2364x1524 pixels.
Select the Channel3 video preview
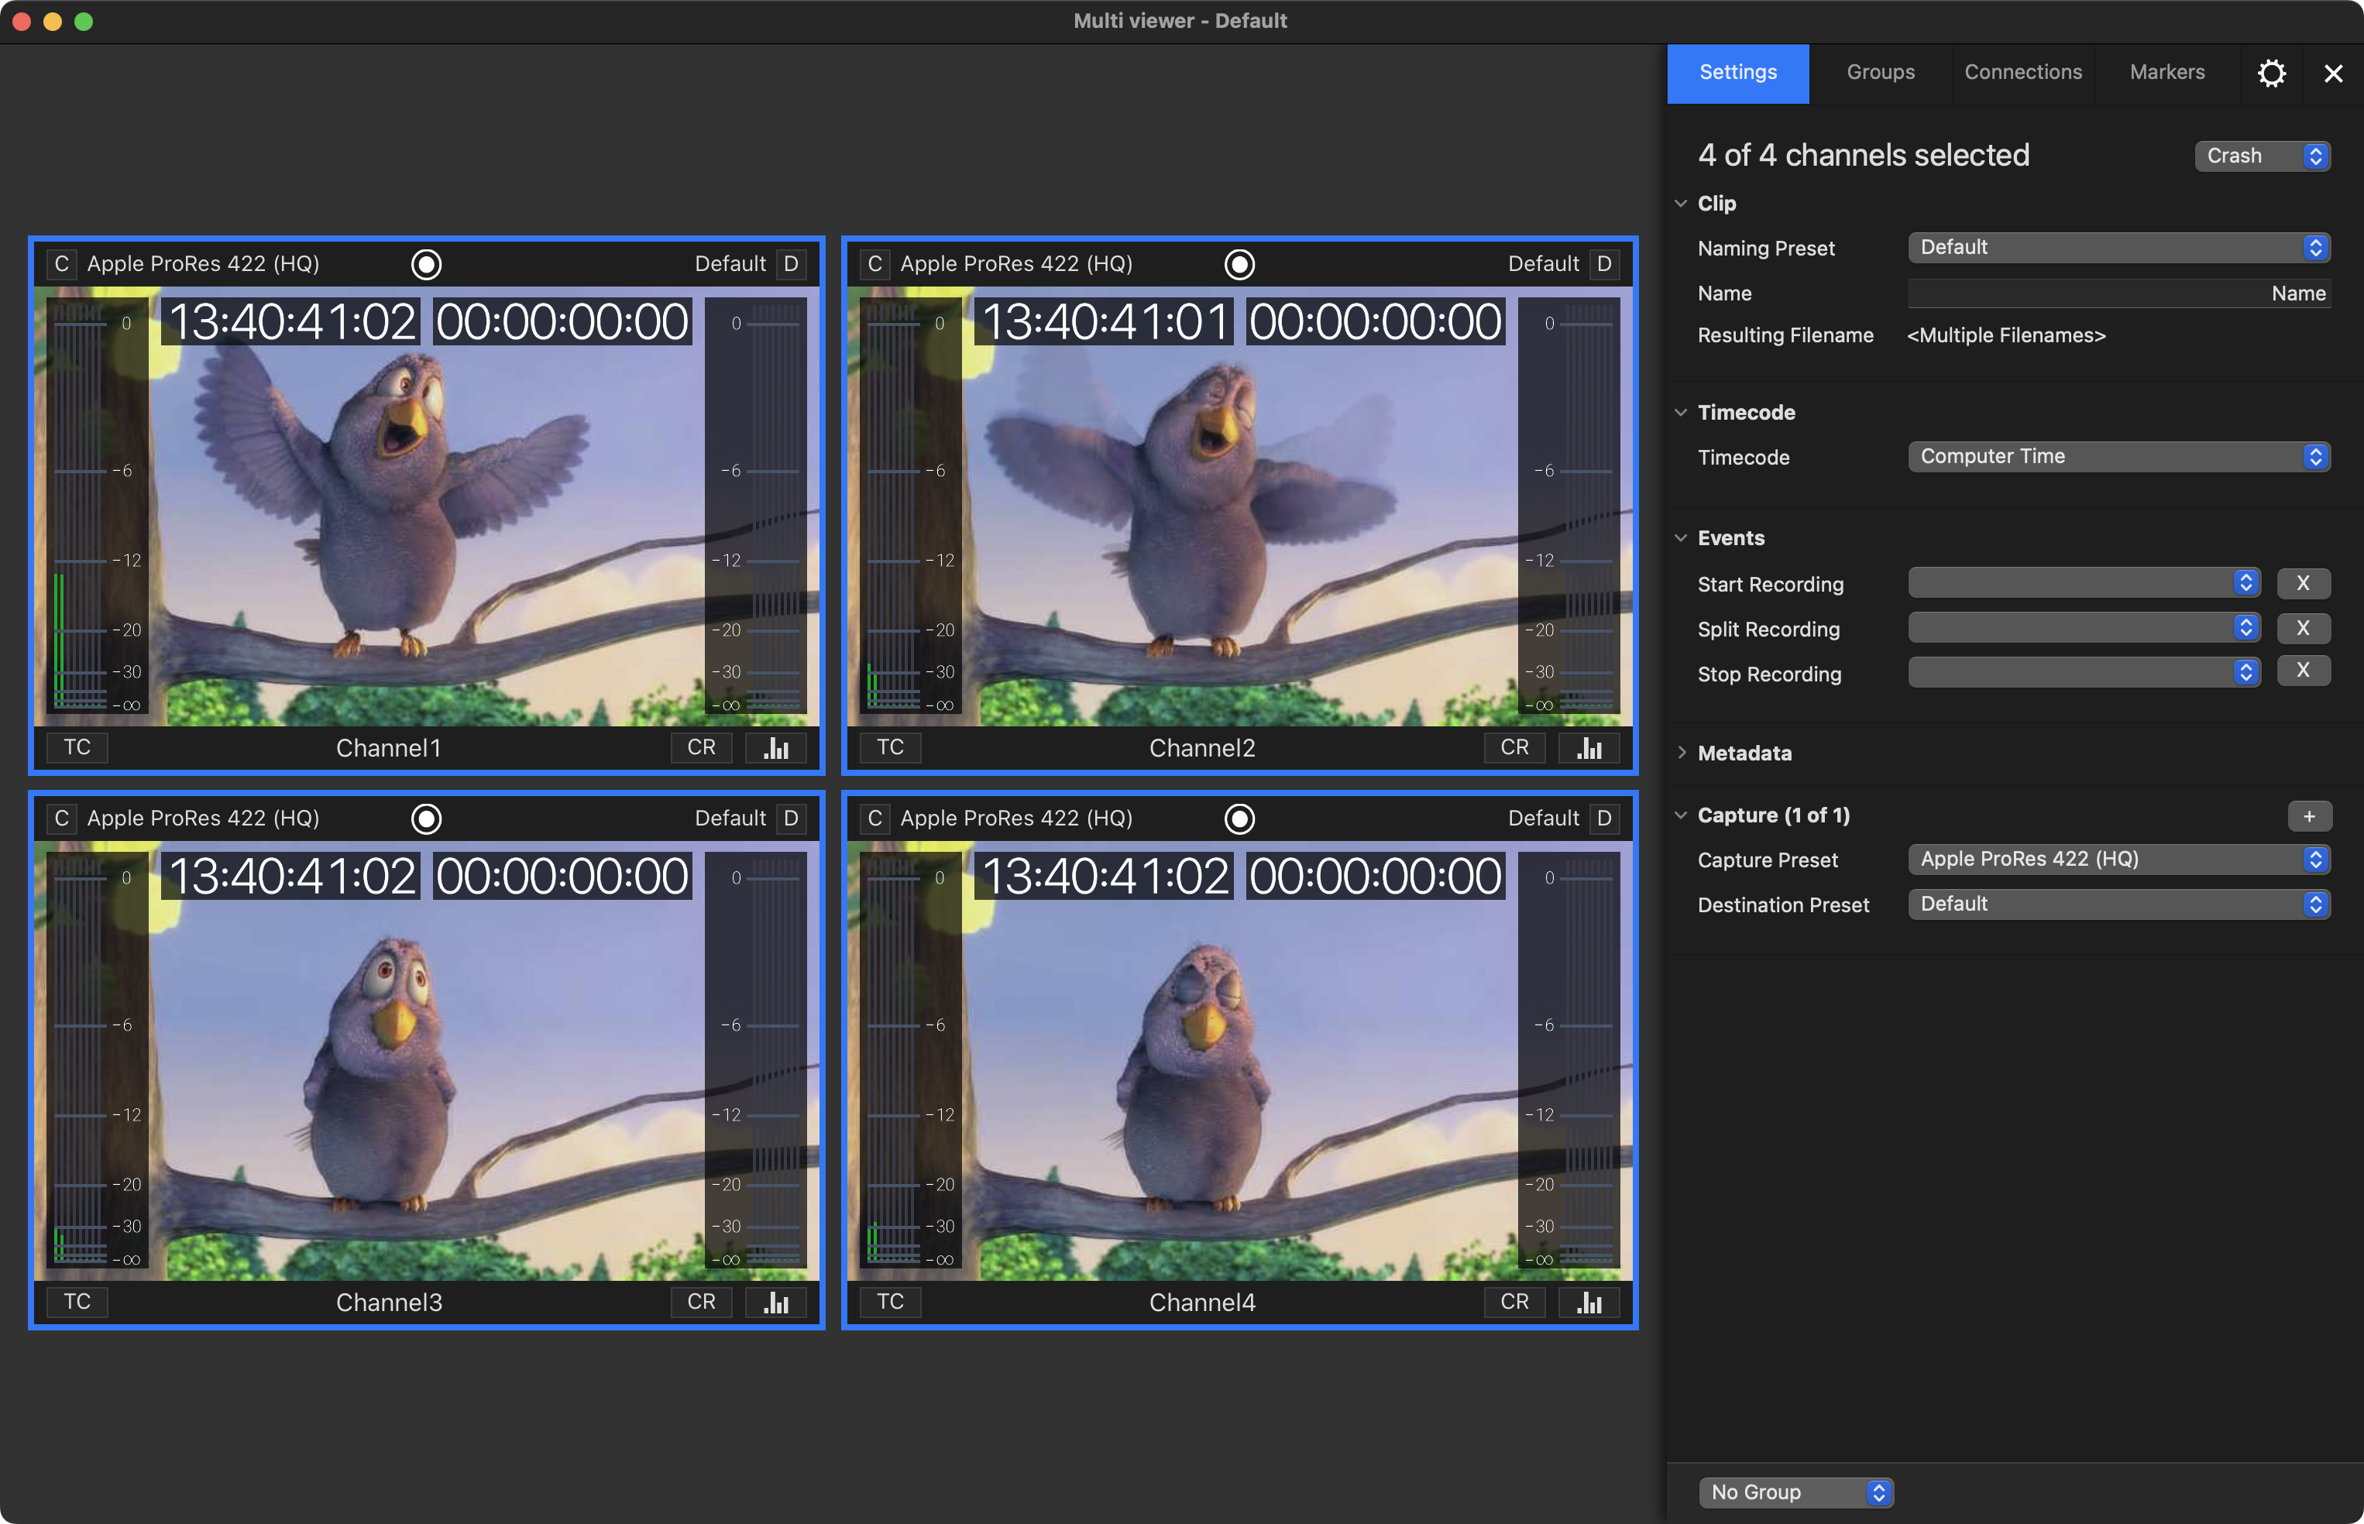(427, 1061)
